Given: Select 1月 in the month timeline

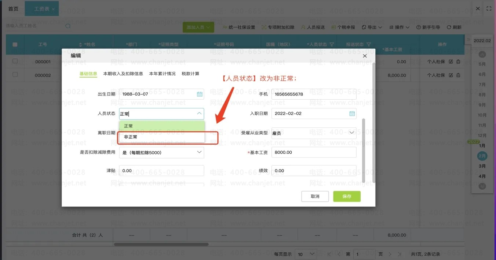Looking at the screenshot, I should [x=482, y=146].
